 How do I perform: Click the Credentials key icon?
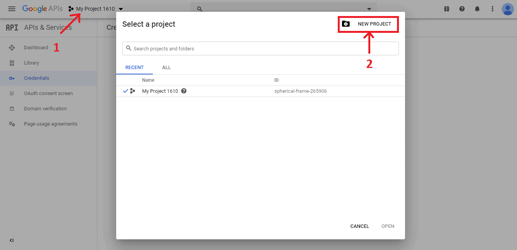pyautogui.click(x=12, y=78)
